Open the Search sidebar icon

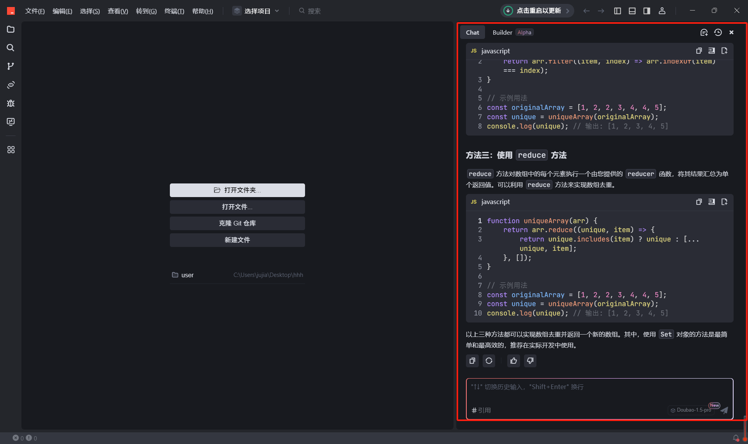(x=11, y=48)
